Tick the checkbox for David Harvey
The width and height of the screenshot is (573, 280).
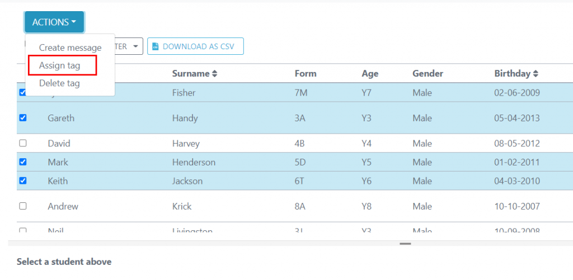pos(22,143)
